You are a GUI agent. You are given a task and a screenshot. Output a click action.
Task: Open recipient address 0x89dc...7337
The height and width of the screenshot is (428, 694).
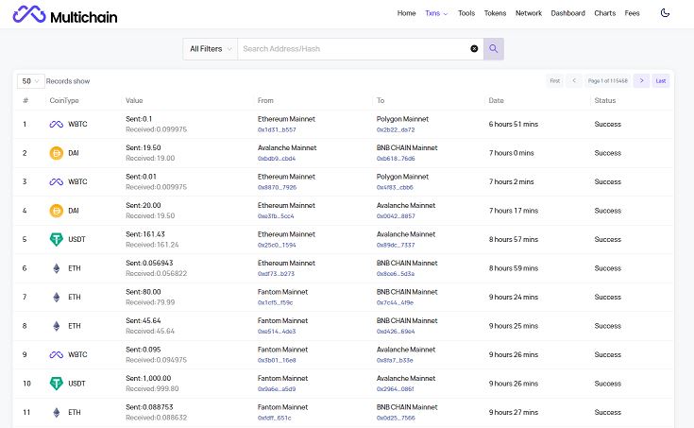tap(396, 245)
